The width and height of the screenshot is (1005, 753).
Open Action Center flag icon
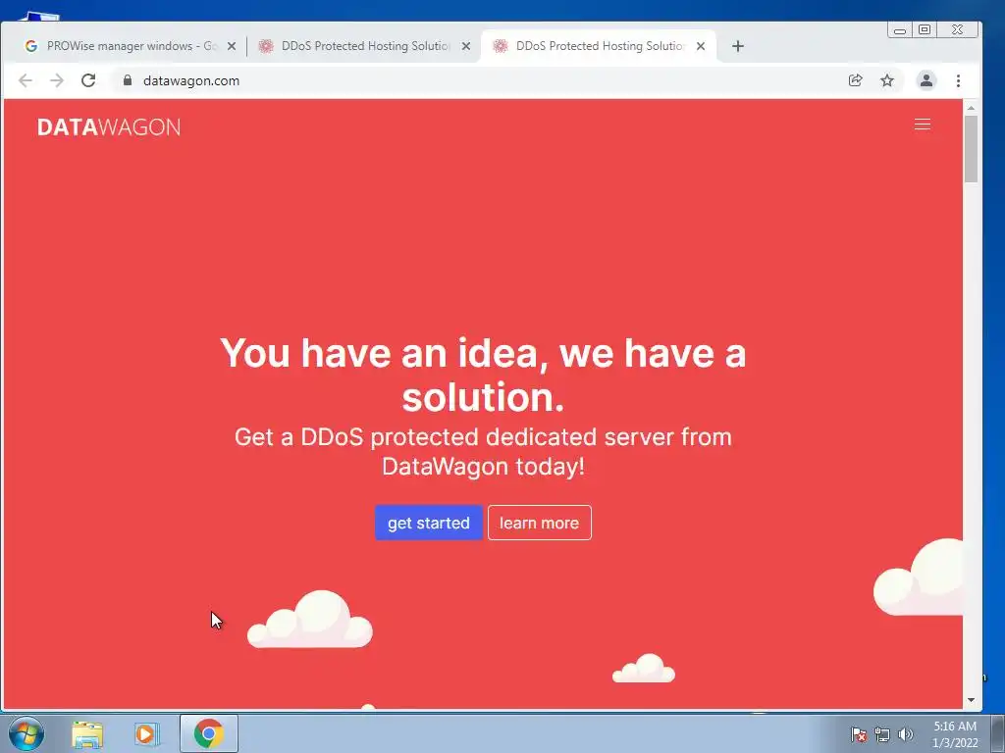[x=858, y=734]
